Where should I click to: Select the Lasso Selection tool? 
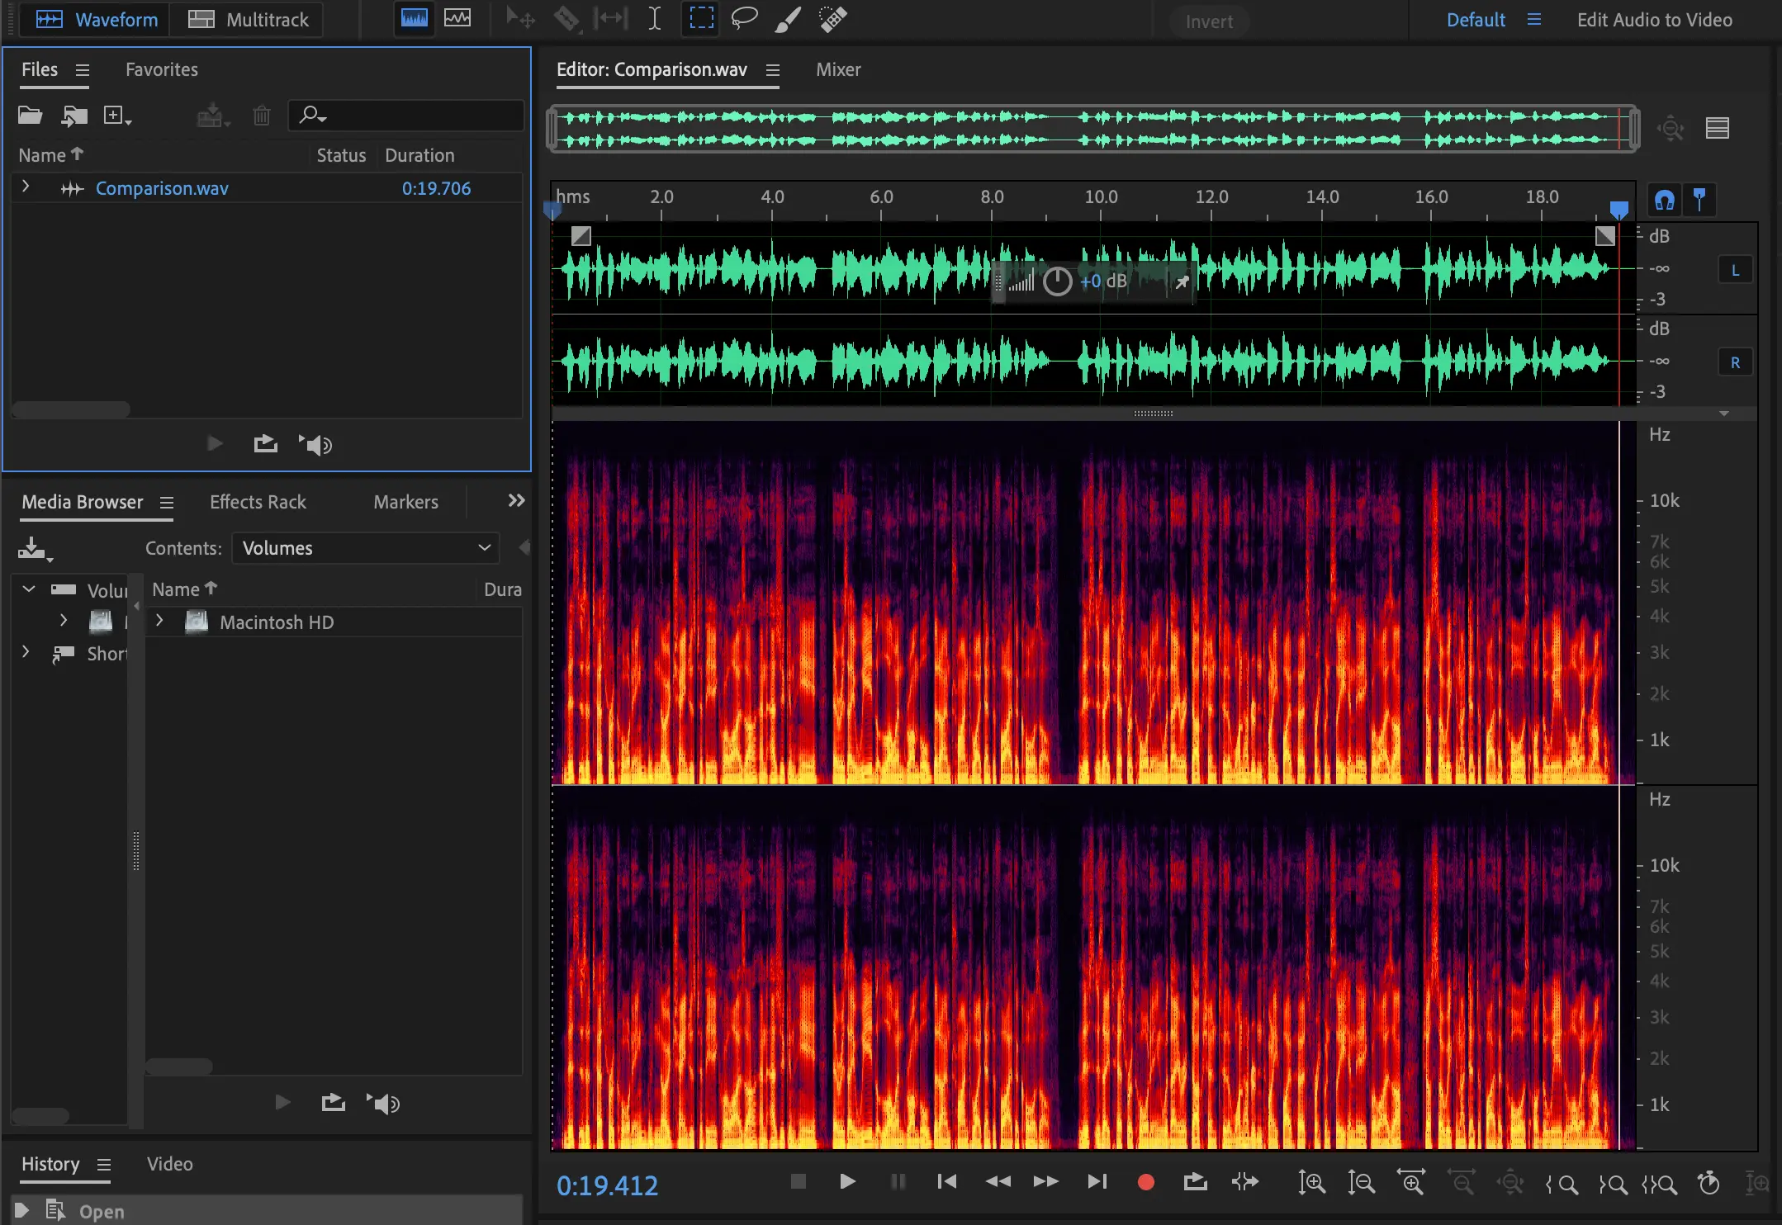click(744, 18)
